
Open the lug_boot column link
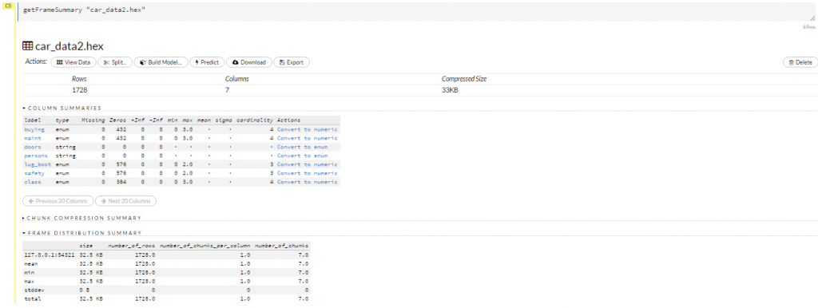click(38, 164)
